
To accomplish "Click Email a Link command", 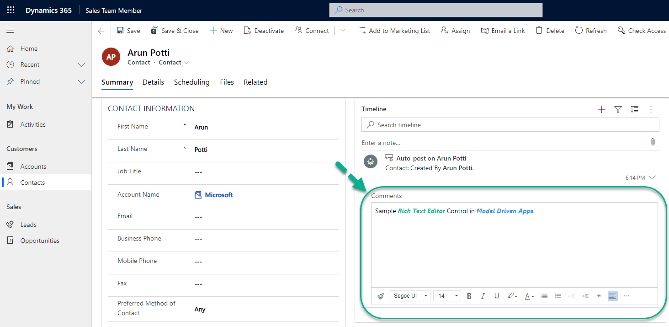I will click(503, 31).
